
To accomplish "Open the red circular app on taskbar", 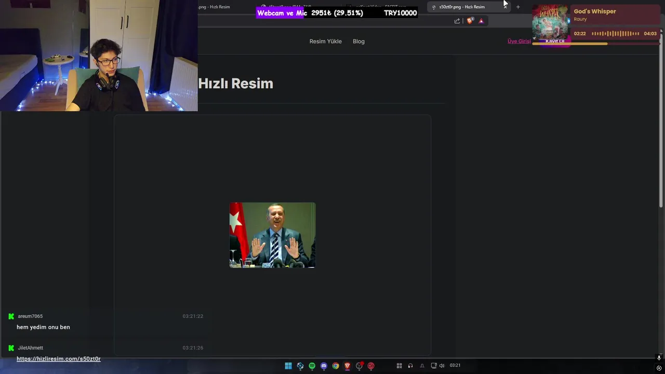I will pyautogui.click(x=371, y=366).
